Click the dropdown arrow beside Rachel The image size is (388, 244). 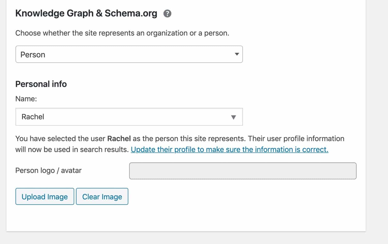tap(234, 117)
